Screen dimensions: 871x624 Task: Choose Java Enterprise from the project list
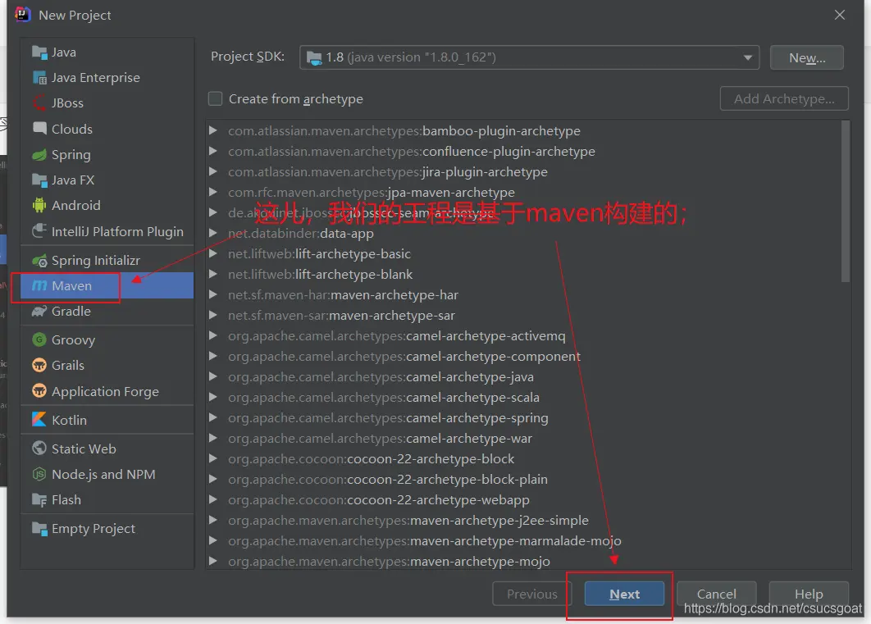coord(95,78)
